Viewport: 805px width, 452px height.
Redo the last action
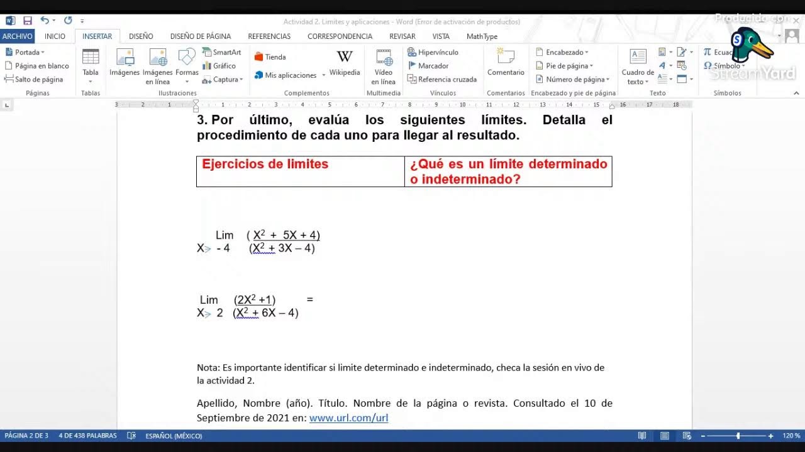tap(68, 21)
